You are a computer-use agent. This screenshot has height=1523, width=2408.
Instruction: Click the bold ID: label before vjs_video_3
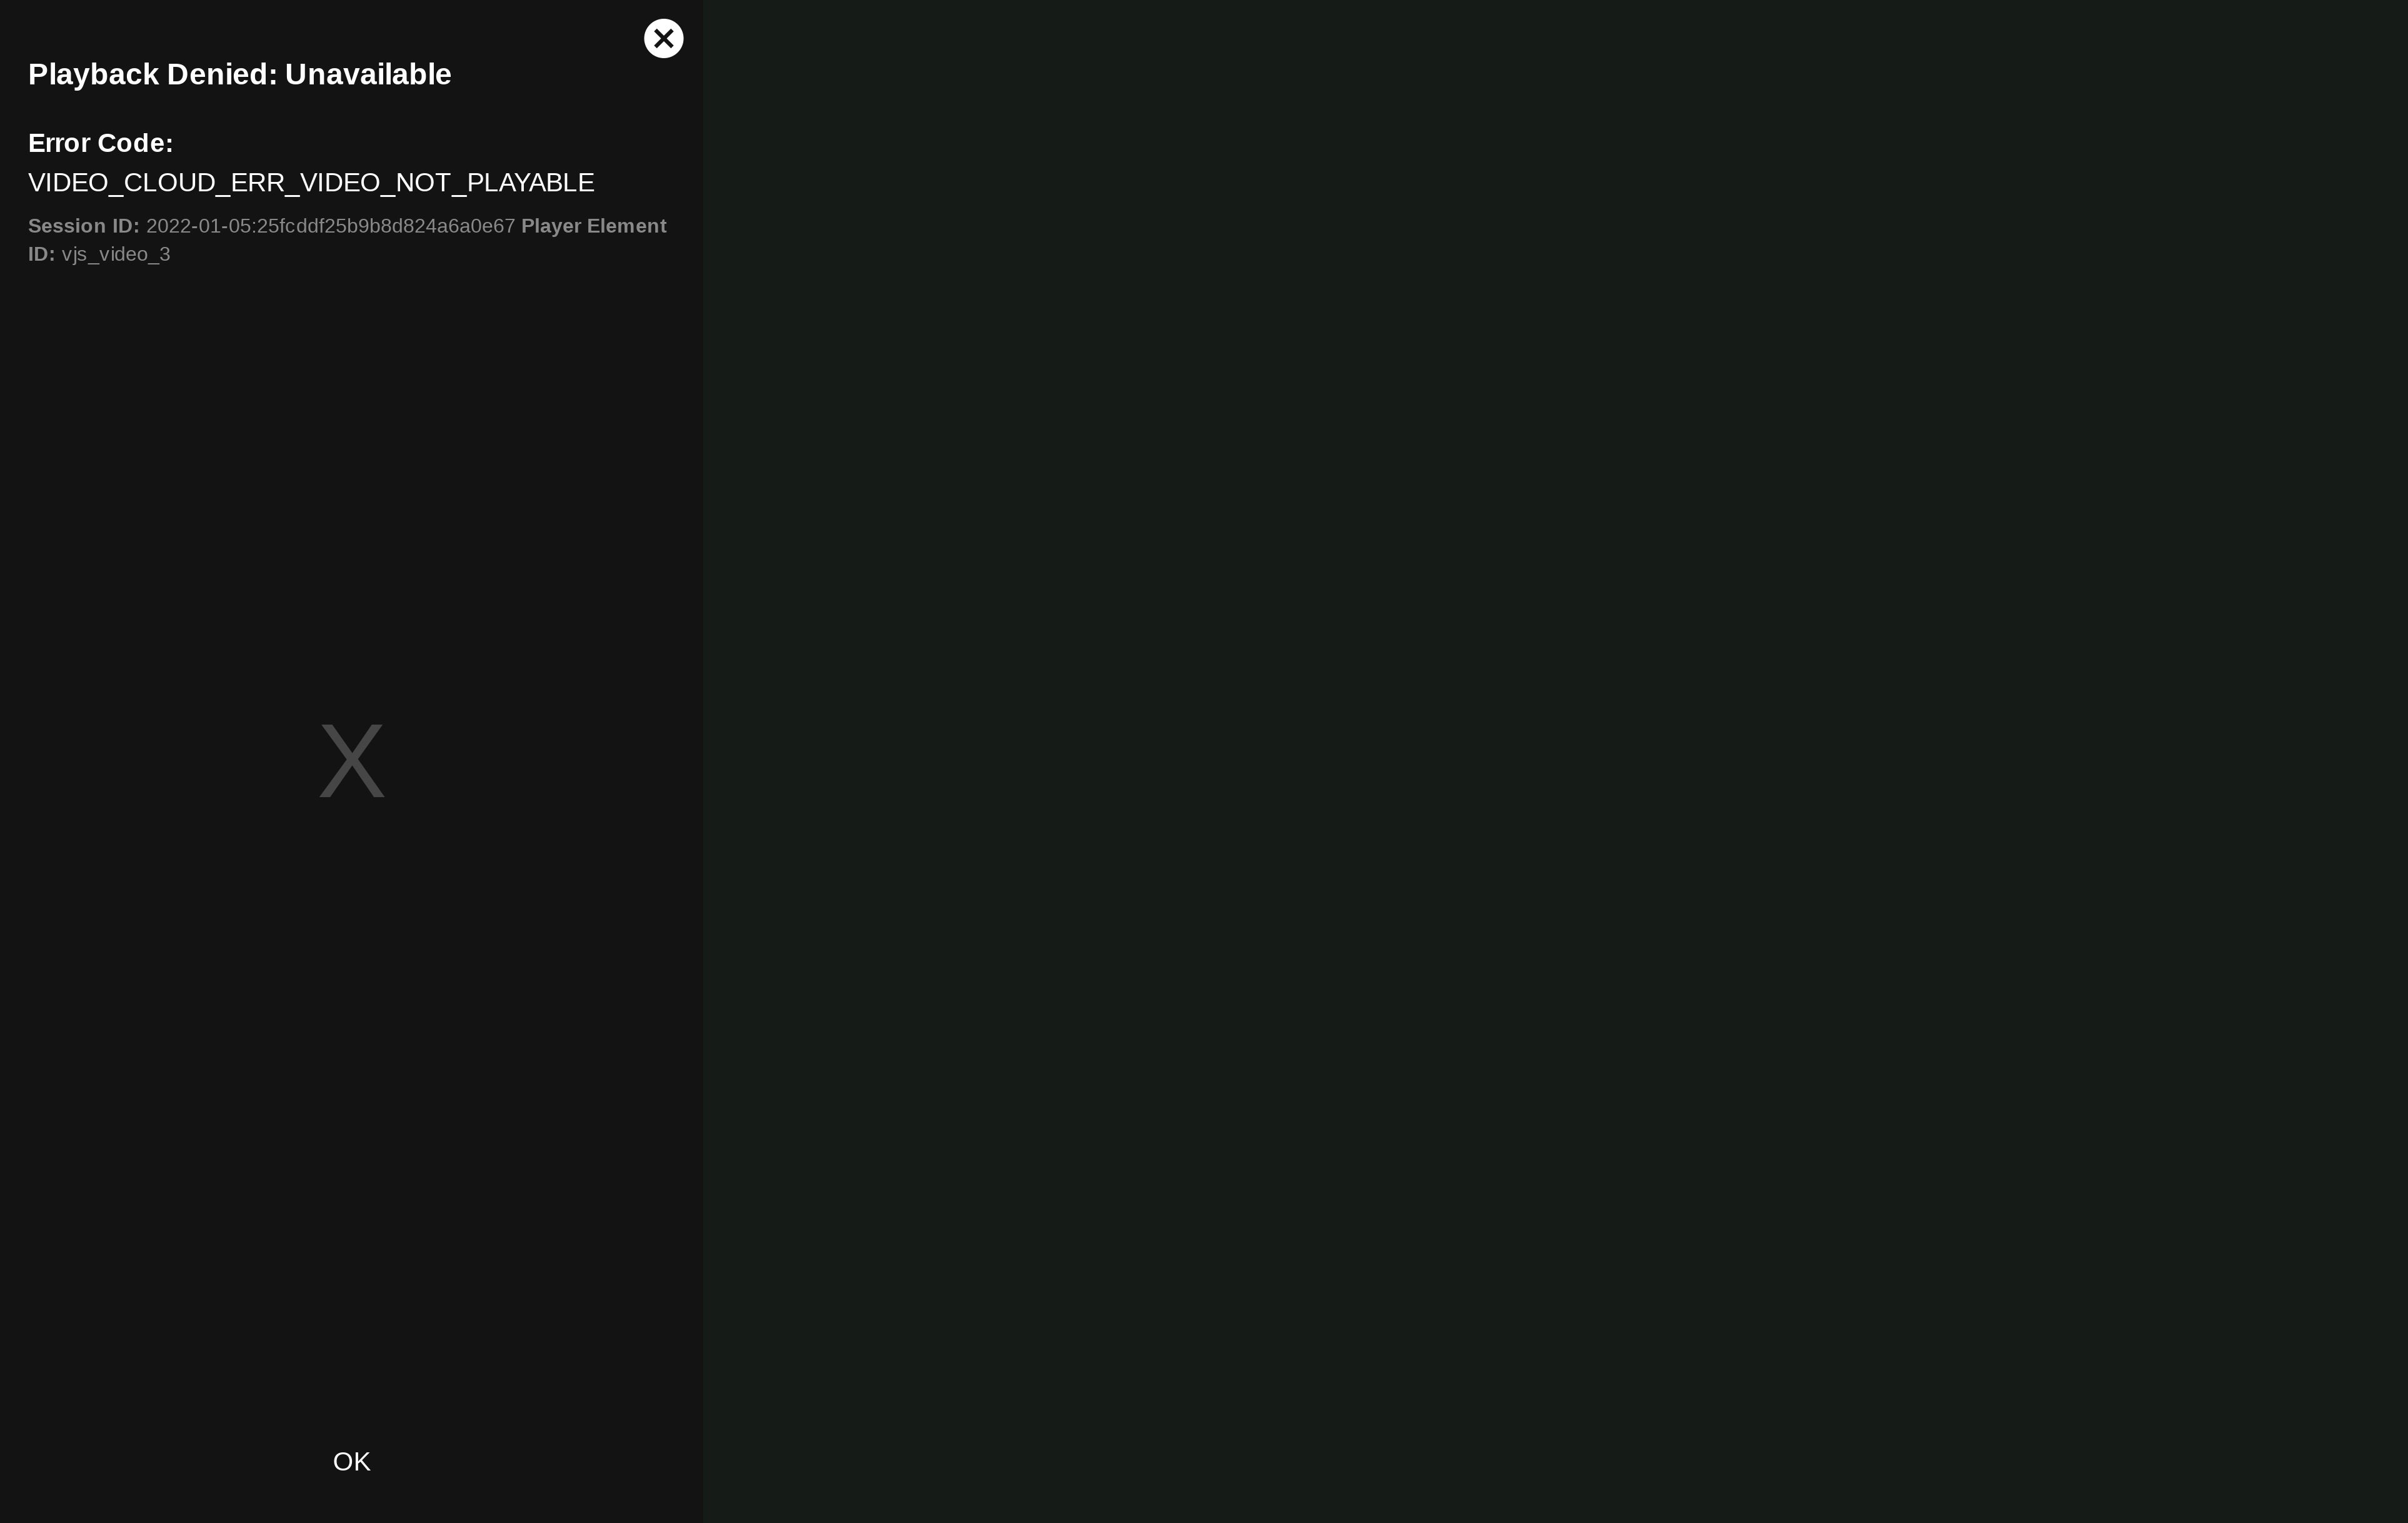41,254
